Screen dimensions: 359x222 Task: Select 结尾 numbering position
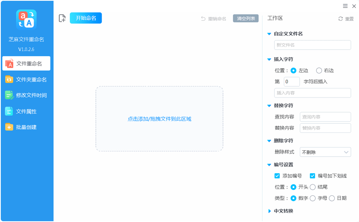(x=313, y=187)
